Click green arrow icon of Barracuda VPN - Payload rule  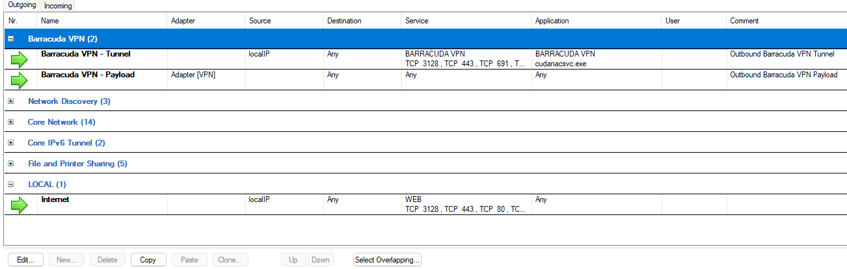pos(20,81)
